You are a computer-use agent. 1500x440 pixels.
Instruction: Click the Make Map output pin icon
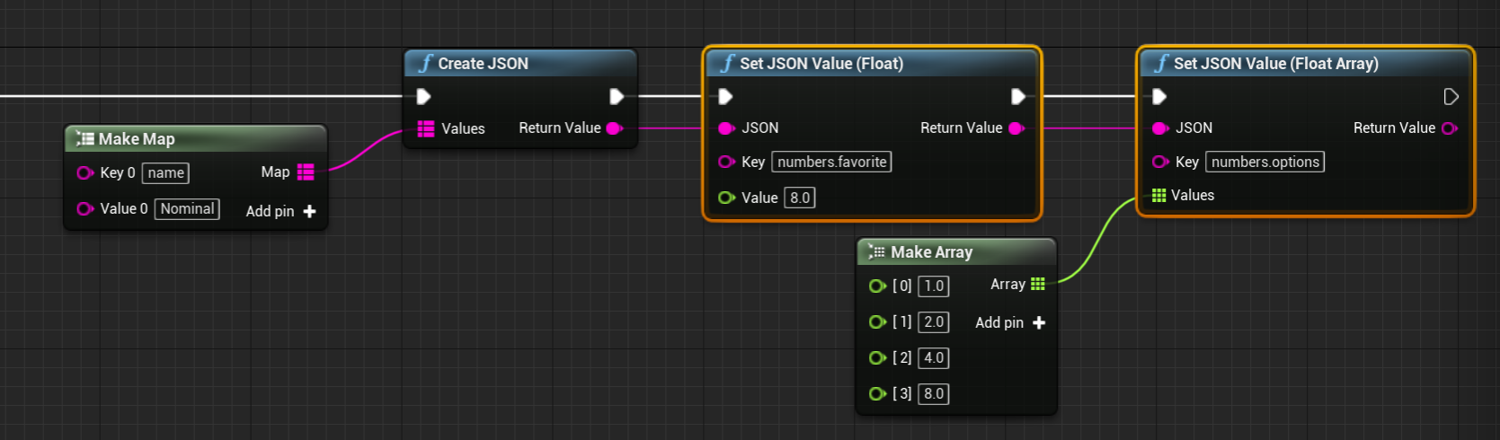306,172
